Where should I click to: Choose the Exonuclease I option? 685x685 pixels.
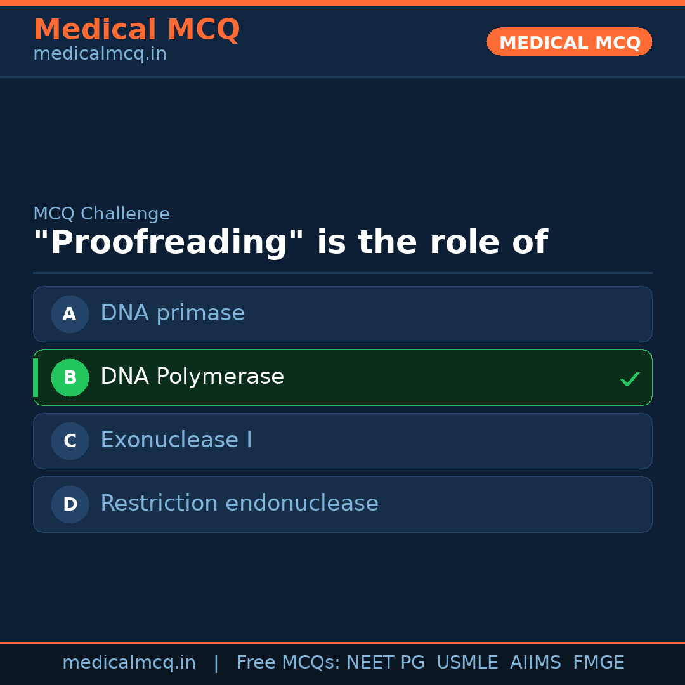(176, 440)
